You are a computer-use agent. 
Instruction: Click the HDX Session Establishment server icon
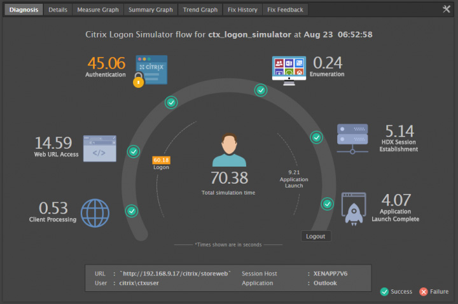click(352, 139)
